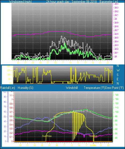Select the red 0.7 rainfall axis value
The image size is (125, 149).
11,112
